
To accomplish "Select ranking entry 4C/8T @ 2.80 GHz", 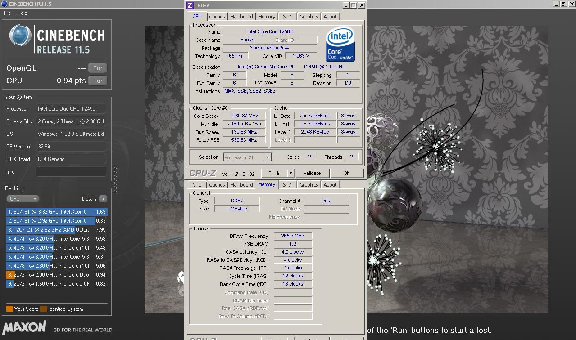I will (x=57, y=266).
